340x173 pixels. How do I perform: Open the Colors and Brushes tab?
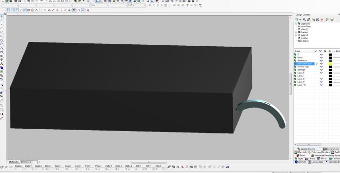319,152
